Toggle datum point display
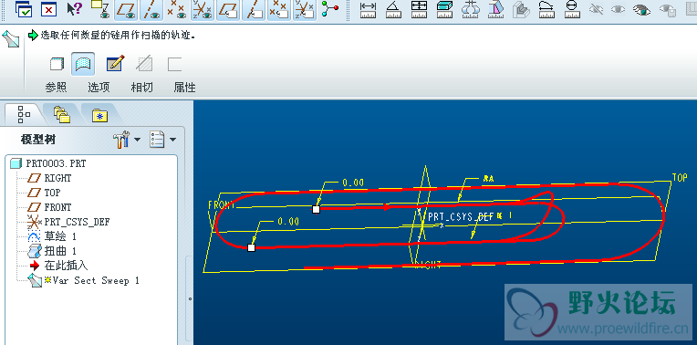The width and height of the screenshot is (697, 345). tap(176, 10)
